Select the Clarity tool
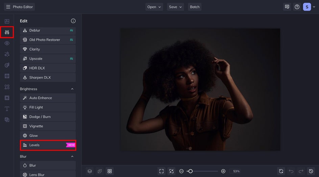 point(48,49)
